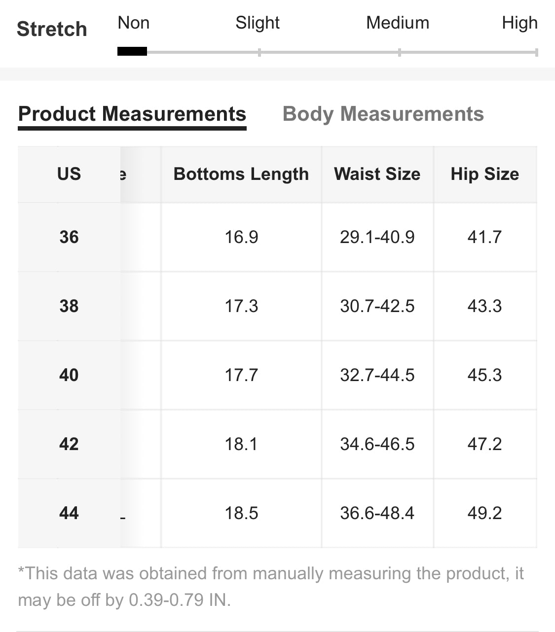The height and width of the screenshot is (632, 555).
Task: Click the black stretch indicator bar
Action: point(132,51)
